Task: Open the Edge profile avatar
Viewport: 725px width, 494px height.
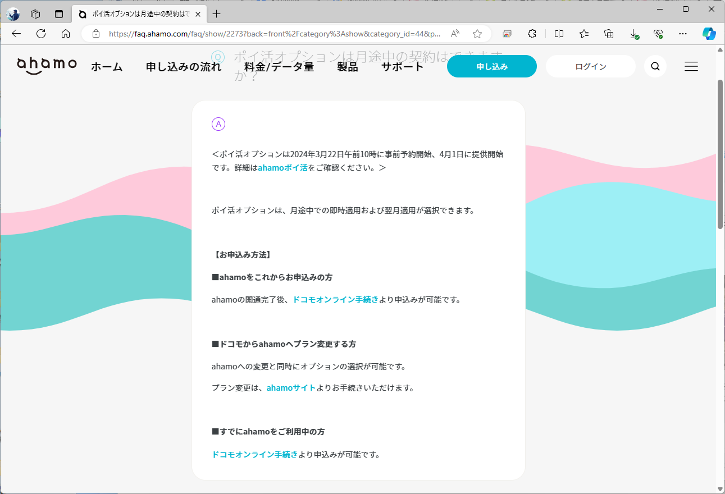Action: pyautogui.click(x=13, y=14)
